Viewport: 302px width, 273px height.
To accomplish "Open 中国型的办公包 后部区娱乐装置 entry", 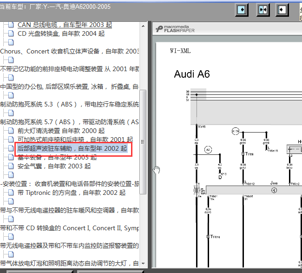I will (x=70, y=87).
